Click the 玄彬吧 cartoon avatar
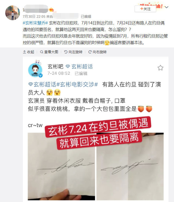This screenshot has width=174, height=202. pos(35,70)
